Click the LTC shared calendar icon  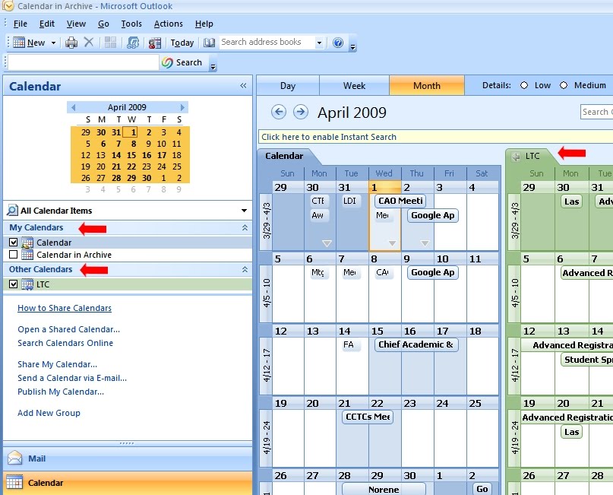[x=27, y=284]
